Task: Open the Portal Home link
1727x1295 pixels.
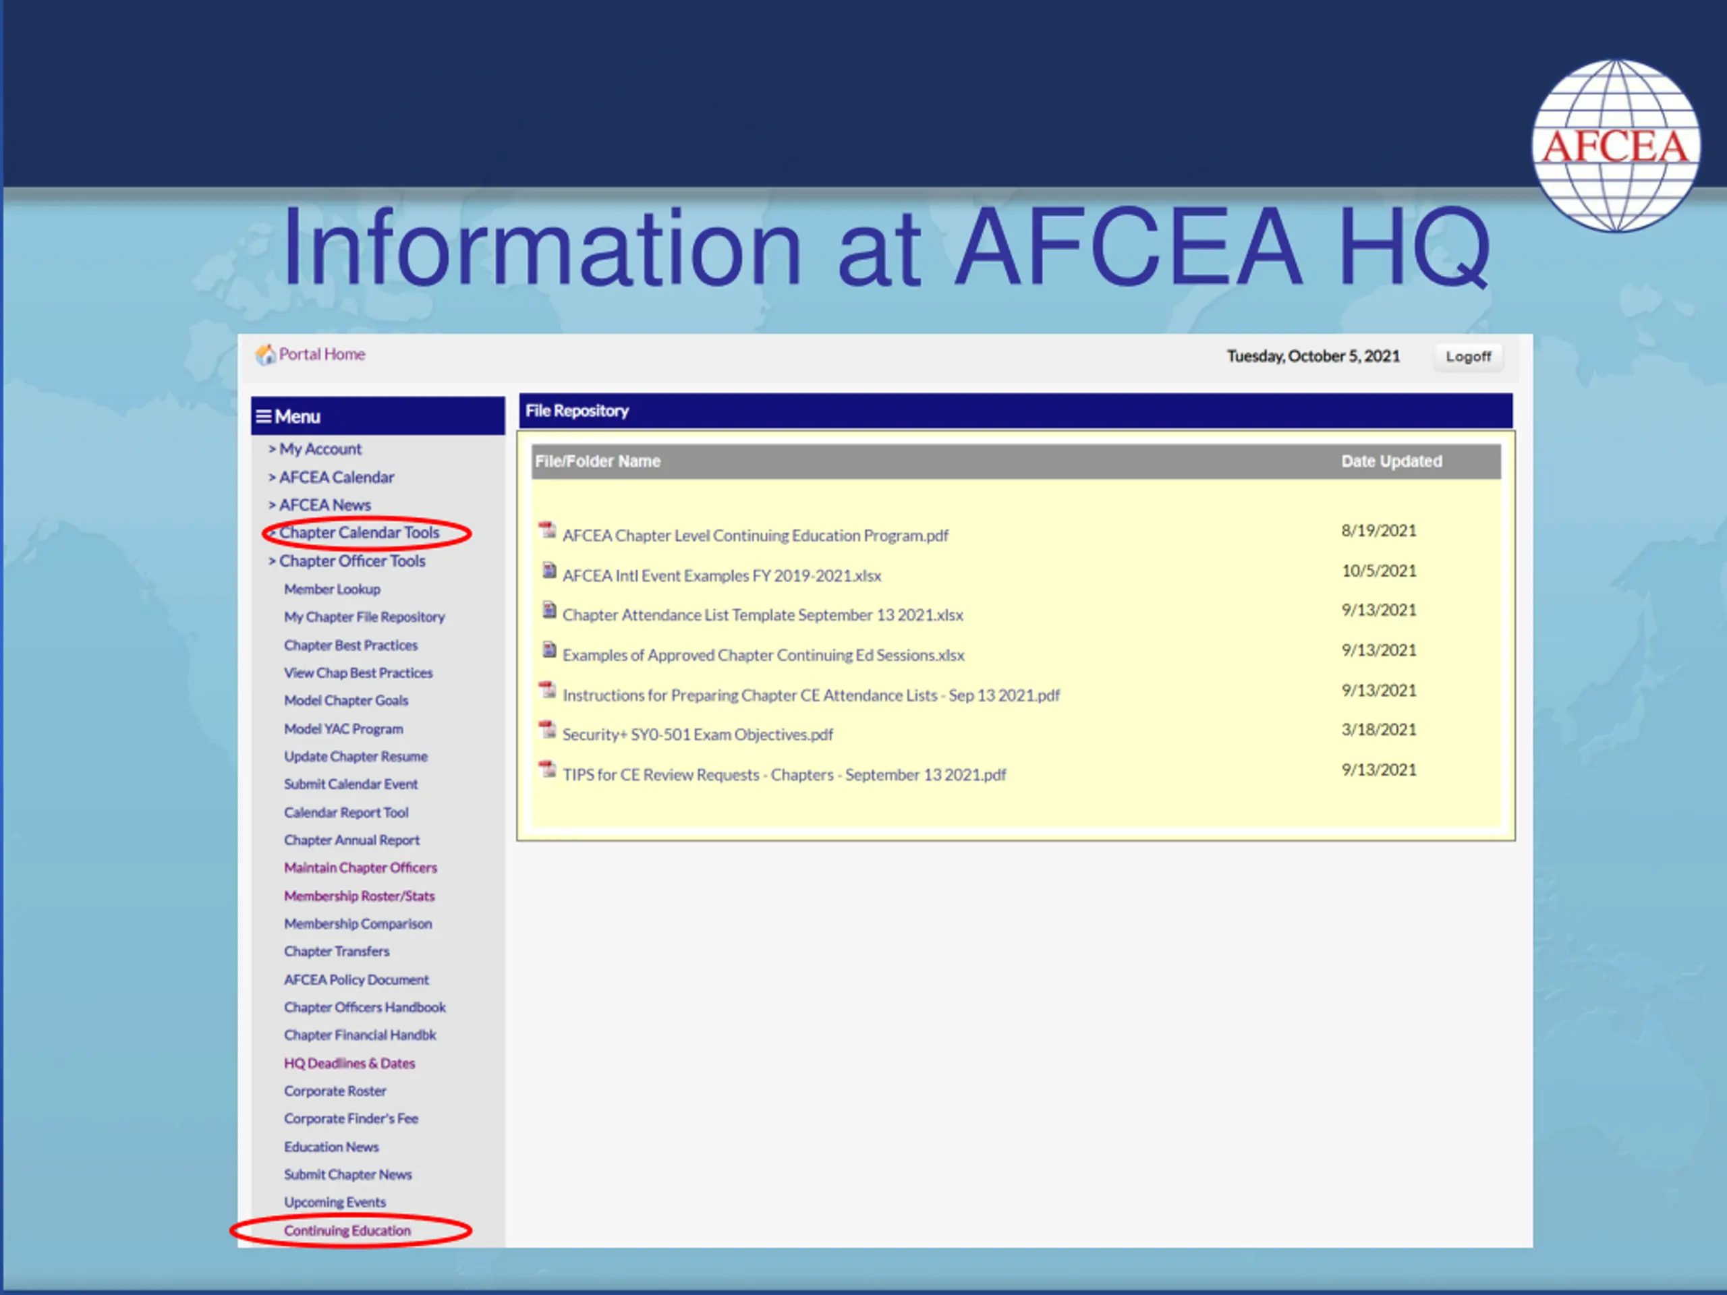Action: (322, 354)
